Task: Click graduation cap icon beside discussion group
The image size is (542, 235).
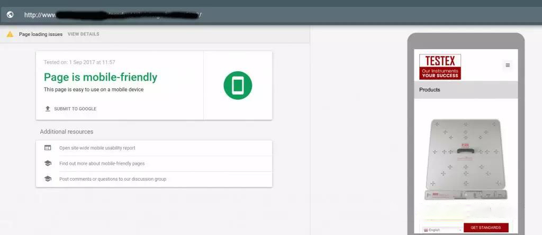Action: 48,178
